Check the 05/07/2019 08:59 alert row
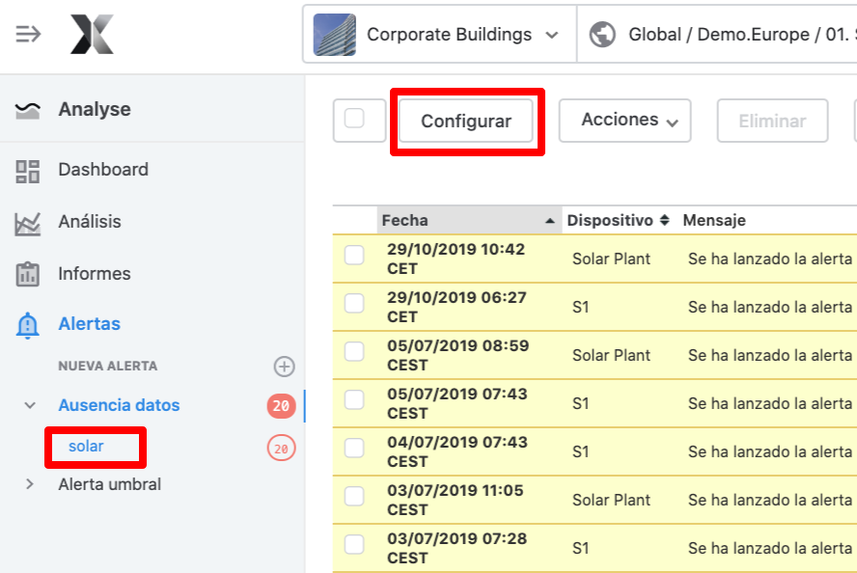The image size is (857, 573). [x=354, y=352]
